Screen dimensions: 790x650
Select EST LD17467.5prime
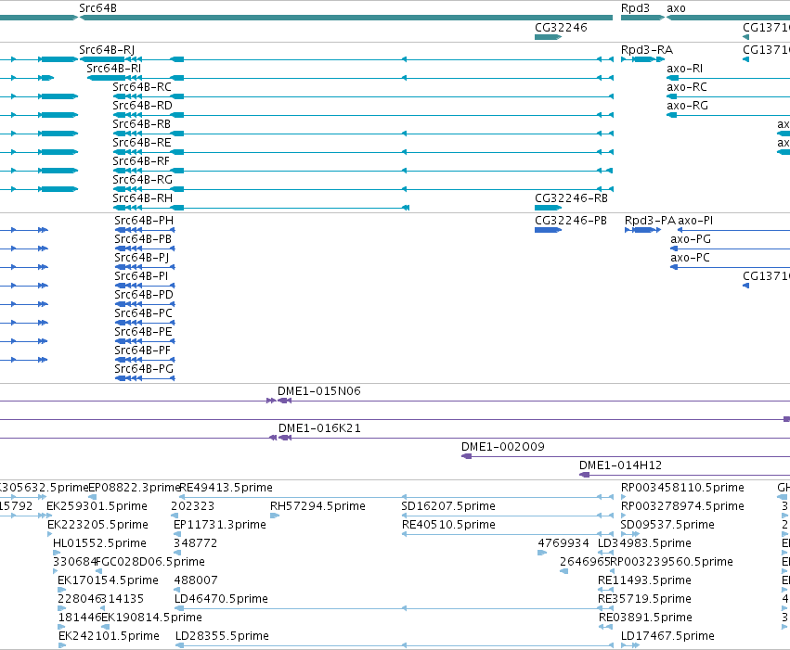tap(630, 645)
